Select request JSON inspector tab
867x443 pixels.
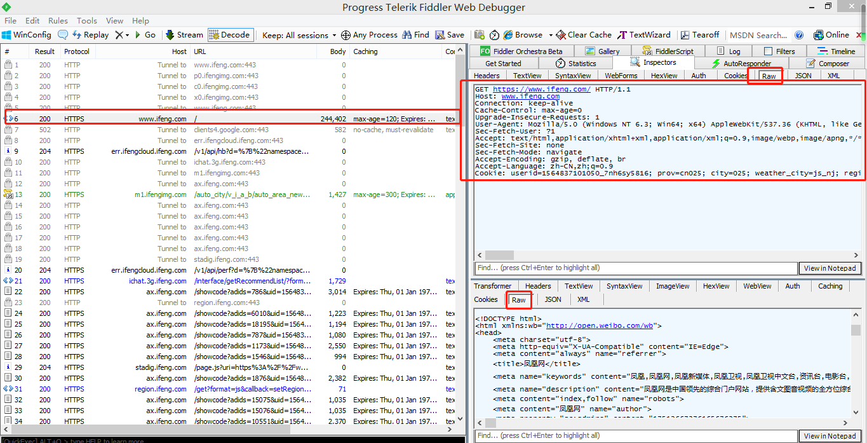tap(803, 76)
